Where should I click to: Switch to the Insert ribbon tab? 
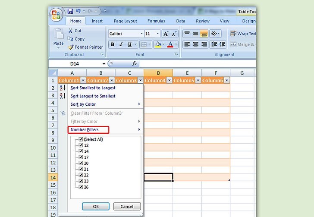[97, 21]
